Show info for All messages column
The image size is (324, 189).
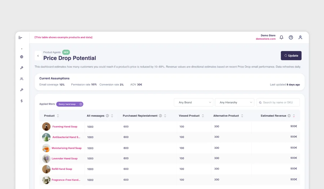[107, 116]
